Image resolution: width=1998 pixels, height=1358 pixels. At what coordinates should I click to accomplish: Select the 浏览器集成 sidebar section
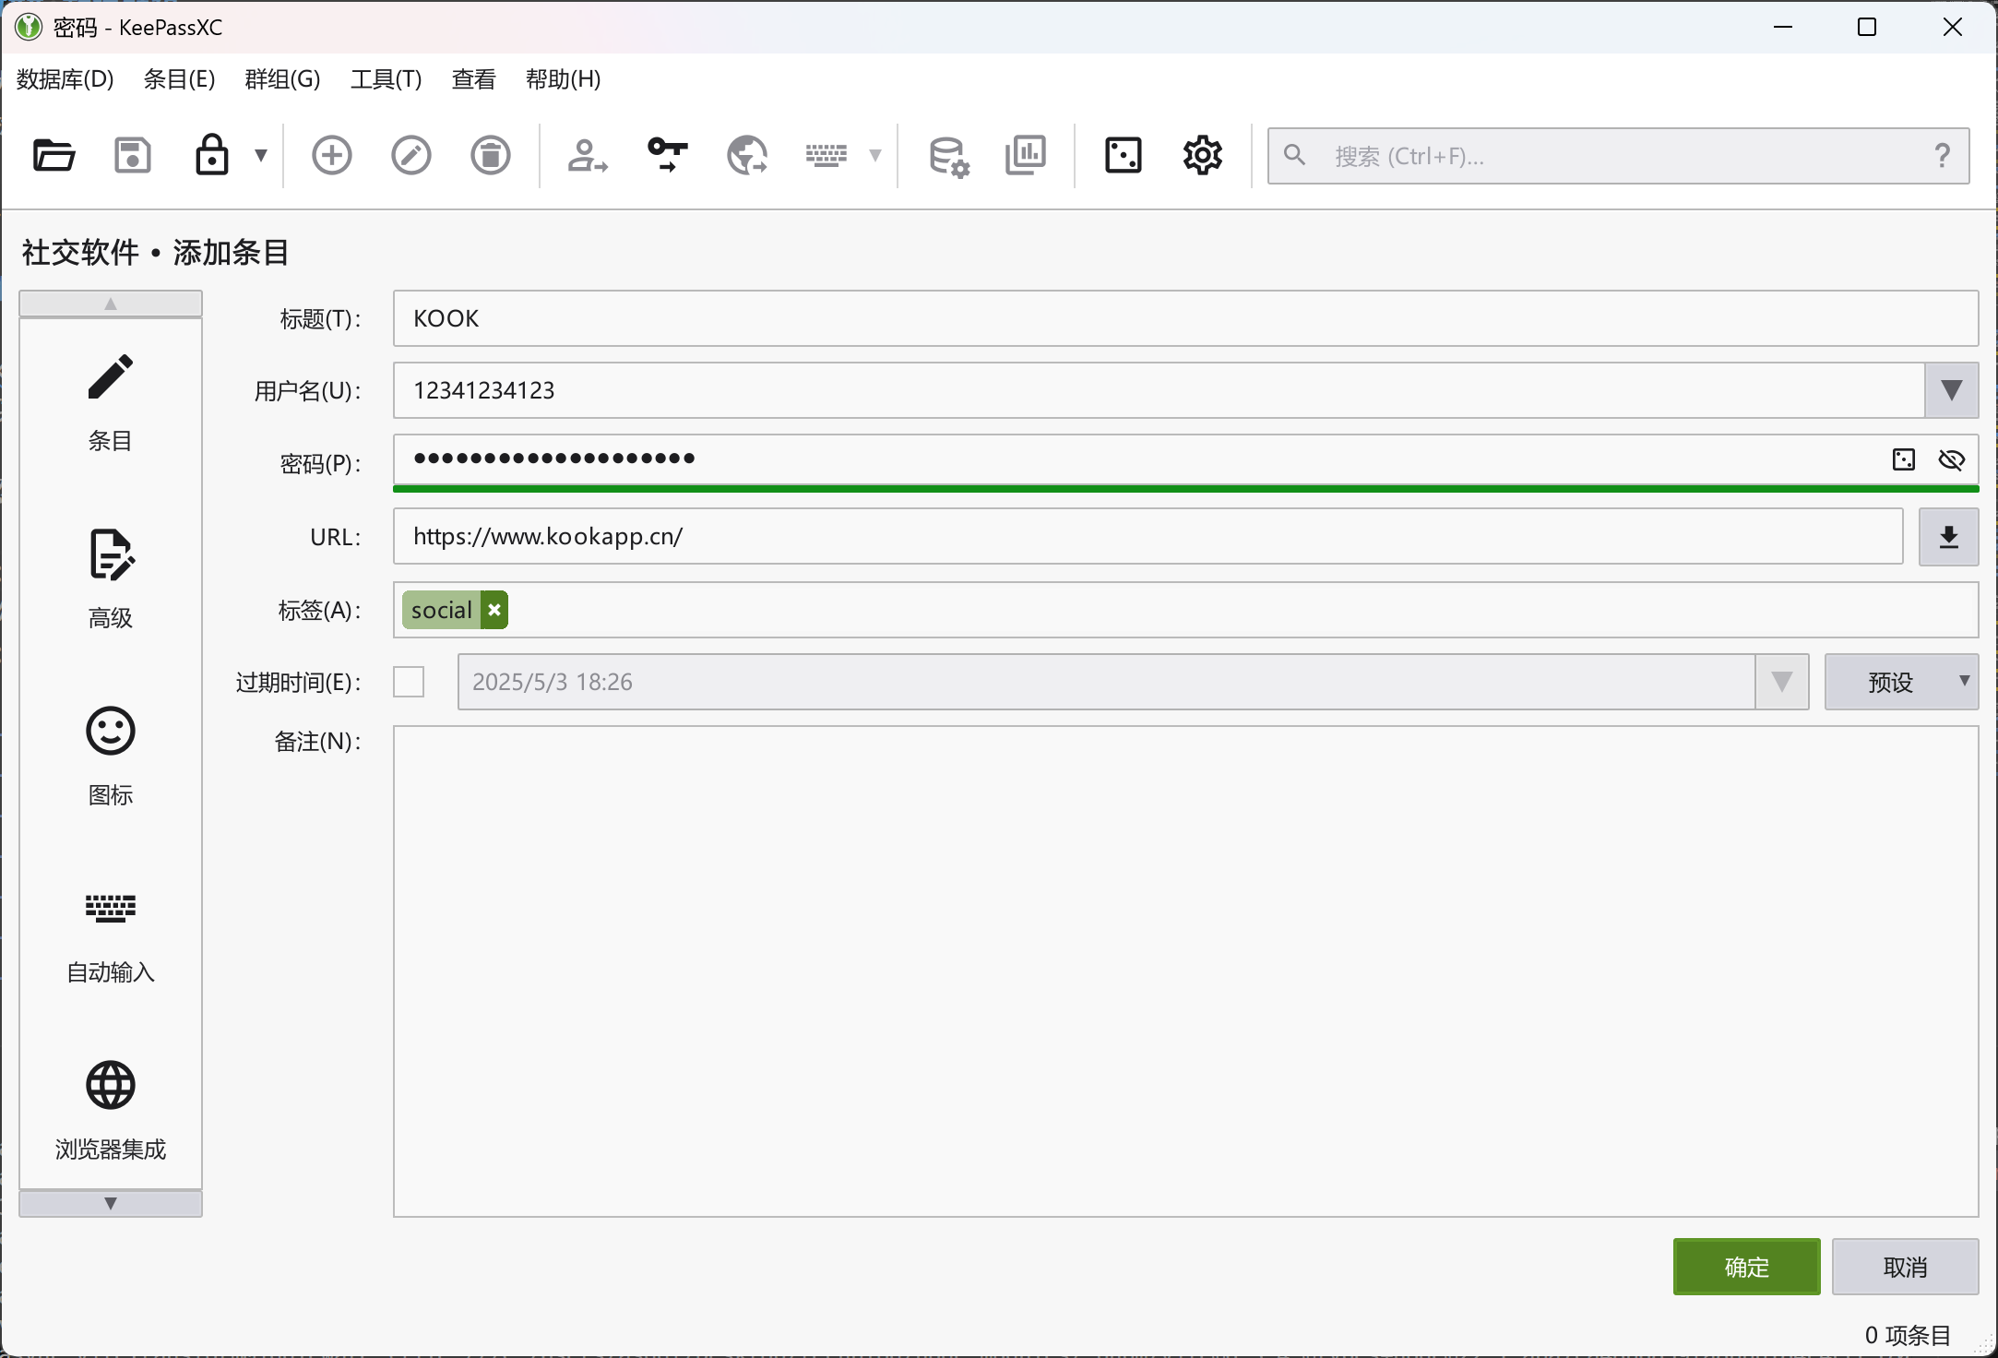(111, 1111)
